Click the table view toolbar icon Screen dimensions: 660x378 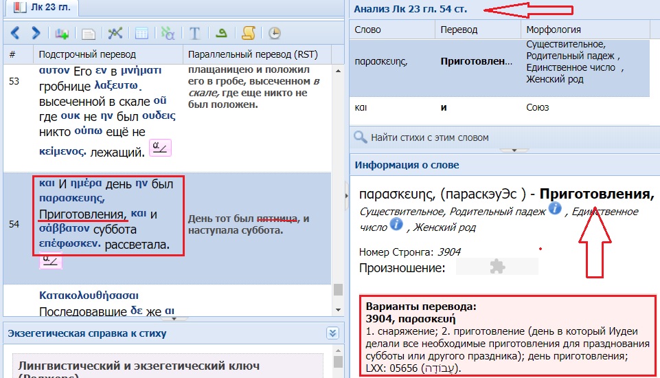click(141, 33)
